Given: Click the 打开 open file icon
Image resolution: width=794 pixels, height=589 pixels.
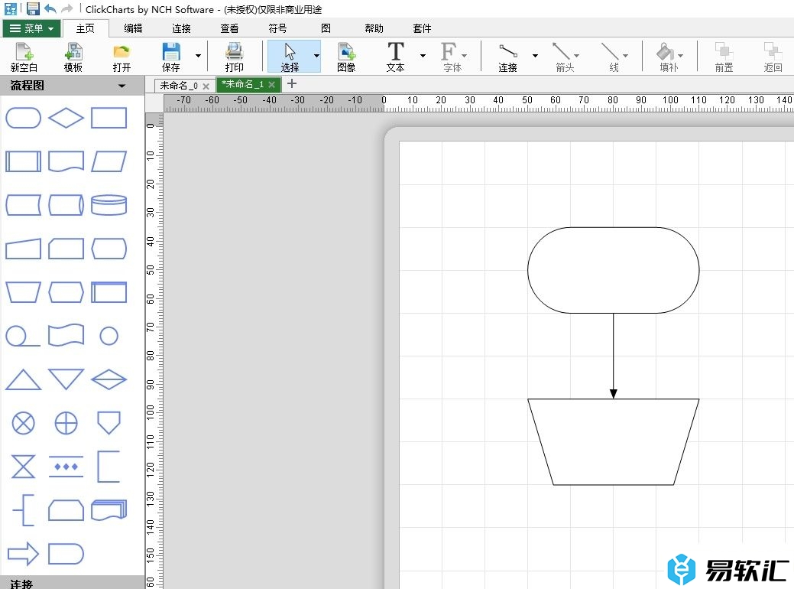Looking at the screenshot, I should pos(122,57).
